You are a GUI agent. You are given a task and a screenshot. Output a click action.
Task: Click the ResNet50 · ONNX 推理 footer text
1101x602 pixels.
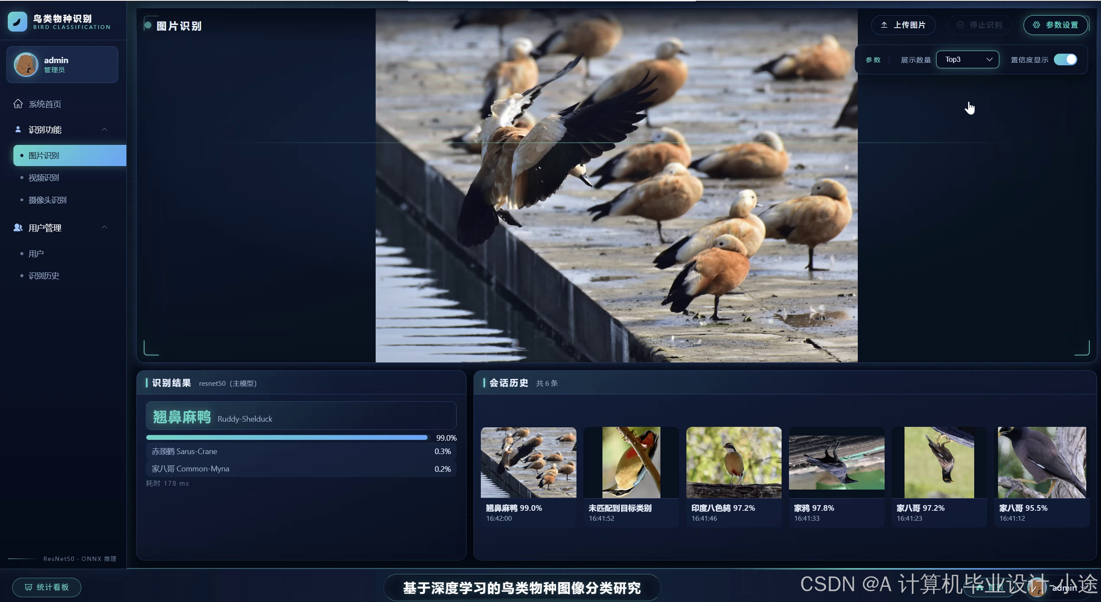click(80, 559)
